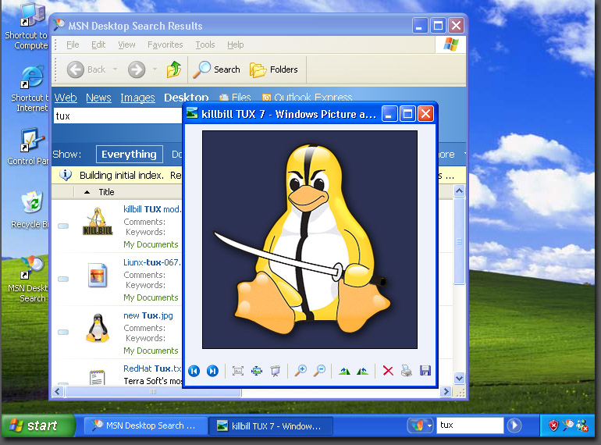Click the Start button
The image size is (601, 445).
[37, 425]
